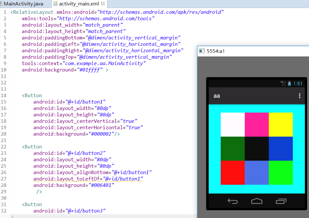Click the white button in emulator grid
This screenshot has height=218, width=309.
[x=233, y=125]
